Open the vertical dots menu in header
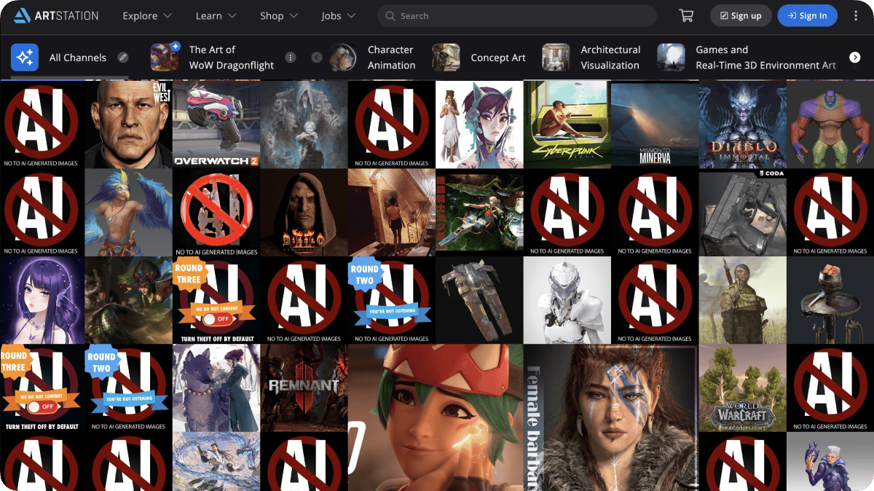 pos(856,15)
